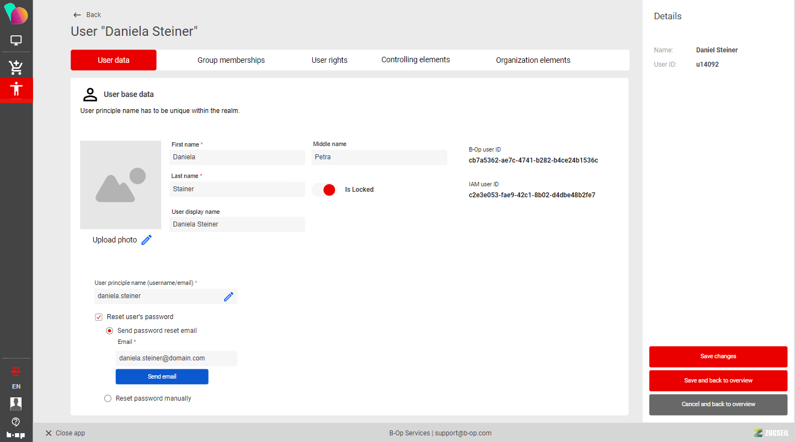Image resolution: width=795 pixels, height=442 pixels.
Task: Edit user principle name via pencil icon
Action: point(228,297)
